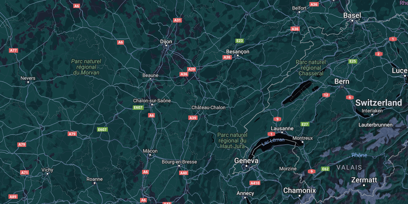Click the route 12 shield near Bern
This screenshot has width=408, height=204.
point(326,95)
